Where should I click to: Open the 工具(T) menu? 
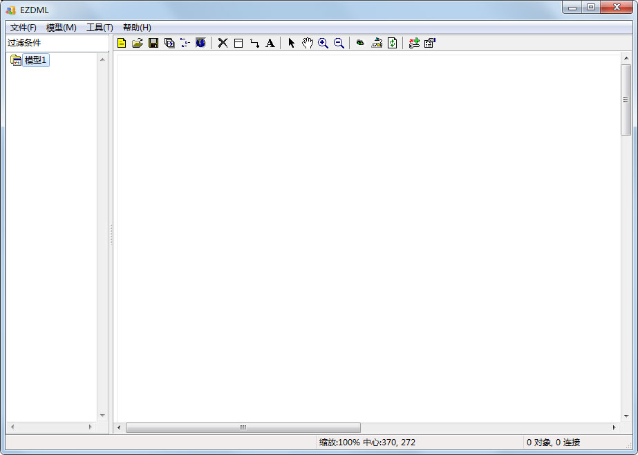coord(100,28)
